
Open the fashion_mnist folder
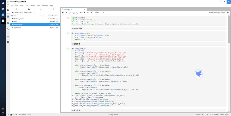coord(35,19)
